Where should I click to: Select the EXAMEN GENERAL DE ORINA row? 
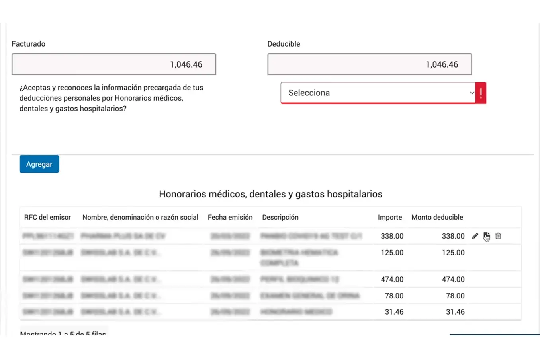click(x=239, y=296)
